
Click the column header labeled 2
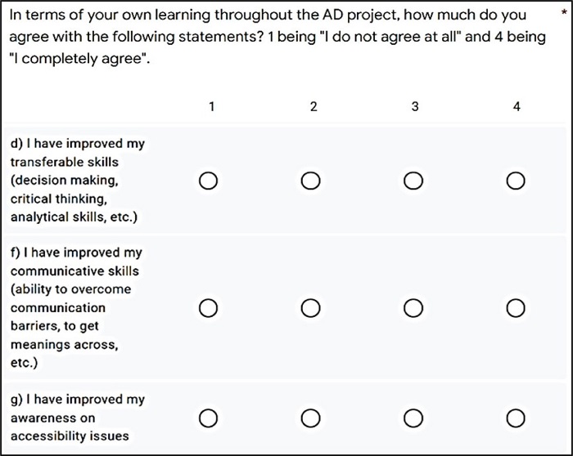314,106
